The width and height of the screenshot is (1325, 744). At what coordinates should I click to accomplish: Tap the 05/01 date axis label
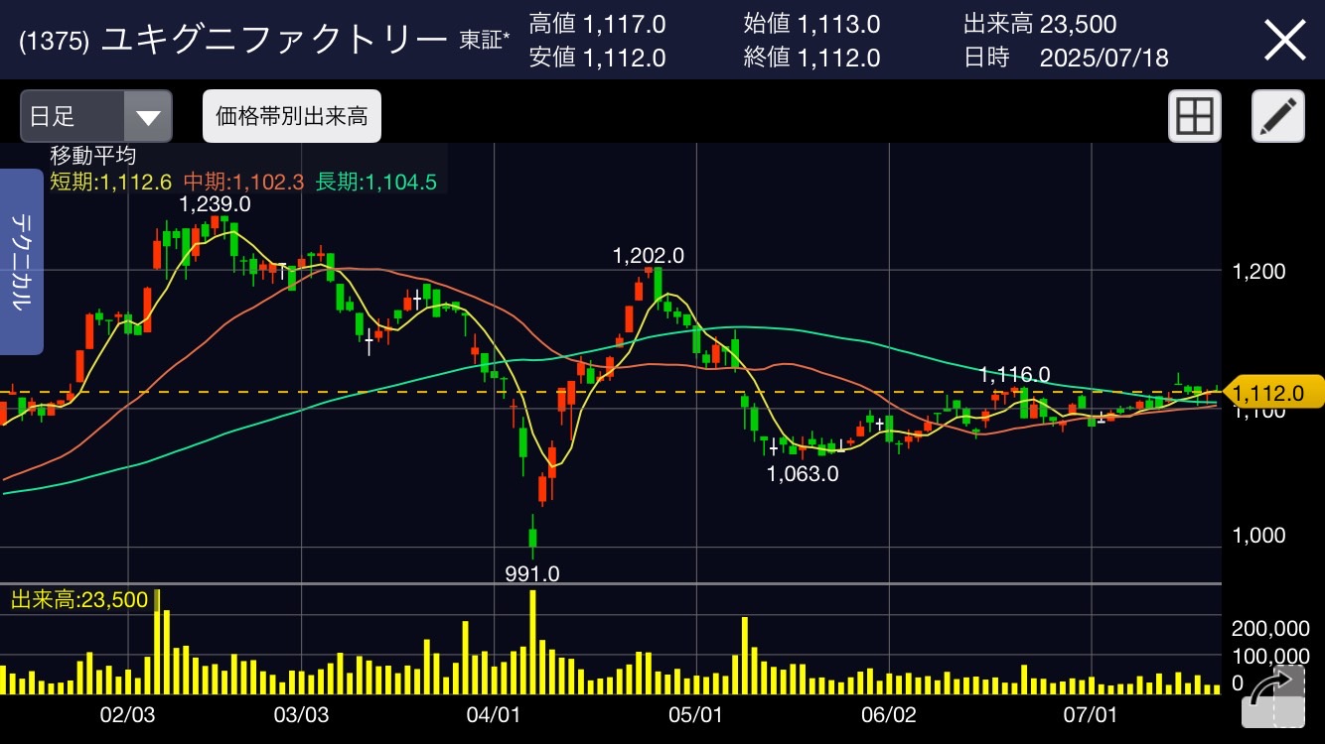(696, 714)
